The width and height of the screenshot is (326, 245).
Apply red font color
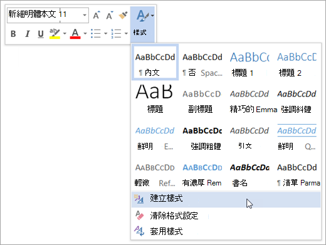(75, 34)
